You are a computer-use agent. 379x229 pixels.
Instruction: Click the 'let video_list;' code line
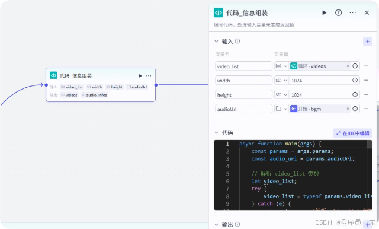click(274, 182)
